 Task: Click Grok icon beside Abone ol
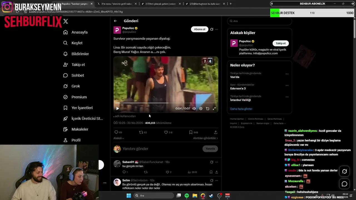(x=212, y=29)
